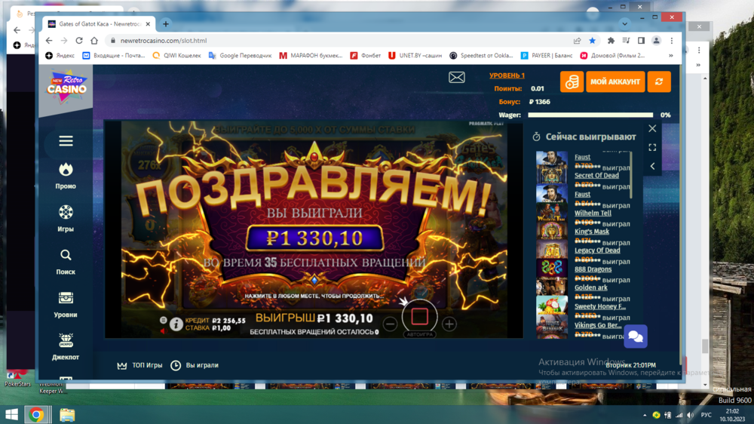Viewport: 754px width, 424px height.
Task: Open the envelope messages icon
Action: pyautogui.click(x=457, y=78)
